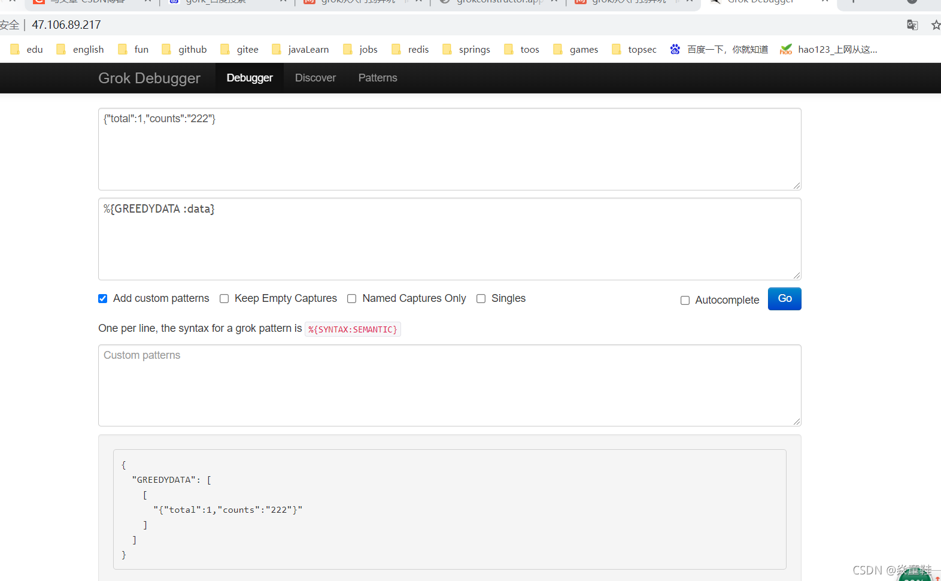Click the resize handle of Custom patterns box

797,422
